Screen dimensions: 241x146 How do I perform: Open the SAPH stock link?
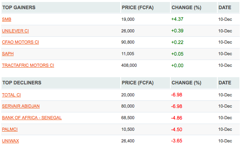tap(8, 54)
